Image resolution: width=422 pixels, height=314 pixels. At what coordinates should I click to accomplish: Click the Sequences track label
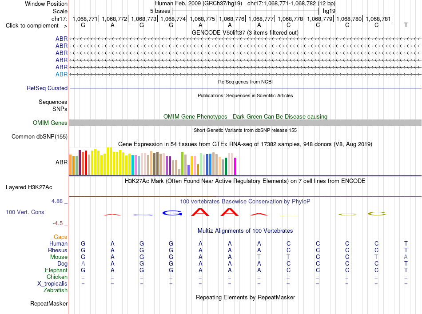[53, 102]
